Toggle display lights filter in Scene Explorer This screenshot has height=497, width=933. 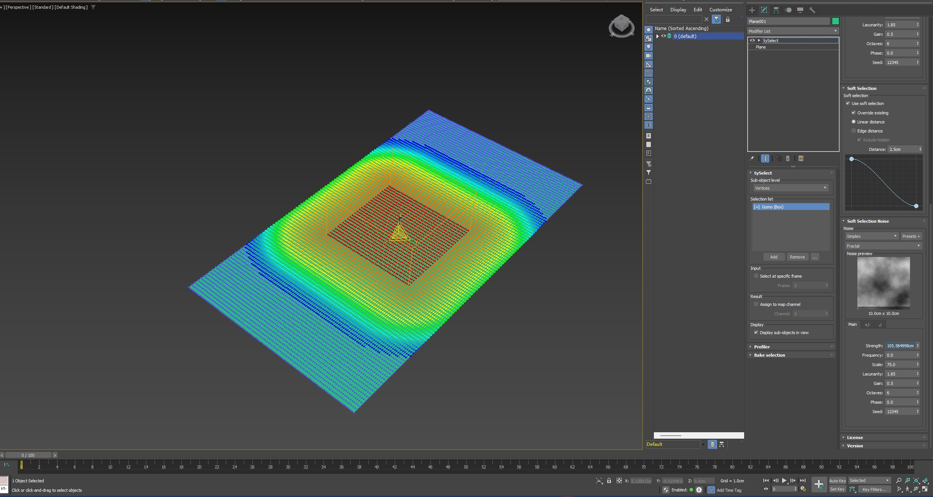[x=649, y=47]
